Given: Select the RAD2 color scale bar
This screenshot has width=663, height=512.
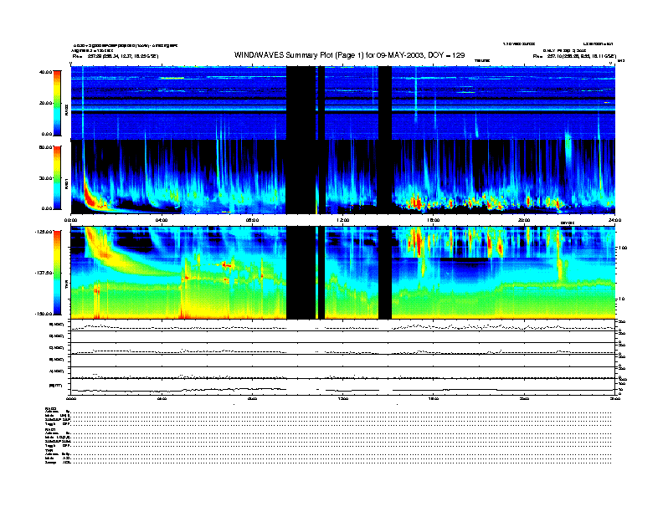Looking at the screenshot, I should (57, 103).
